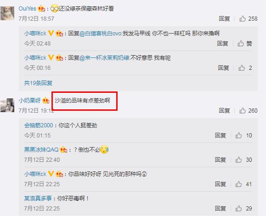Open OuiYes's profile avatar
The height and width of the screenshot is (216, 266).
click(7, 13)
